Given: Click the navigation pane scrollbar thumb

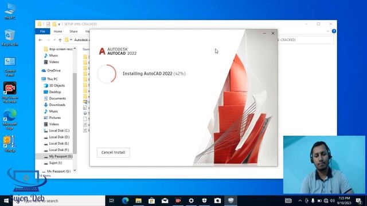Looking at the screenshot, I should click(x=75, y=113).
